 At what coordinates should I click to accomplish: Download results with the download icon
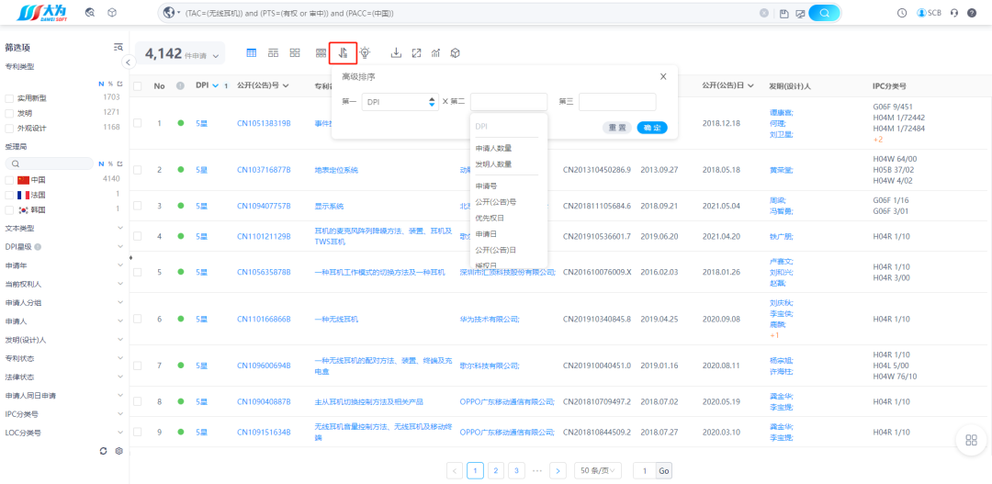pyautogui.click(x=396, y=53)
